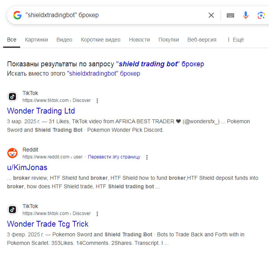Switch to the Картинки tab
Image resolution: width=269 pixels, height=268 pixels.
[x=36, y=40]
